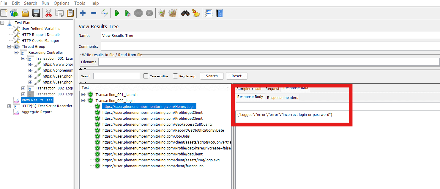This screenshot has height=189, width=440.
Task: Switch to the Response headers tab
Action: [283, 97]
